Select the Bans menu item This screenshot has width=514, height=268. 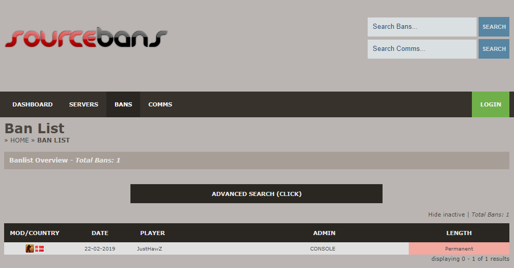tap(123, 104)
